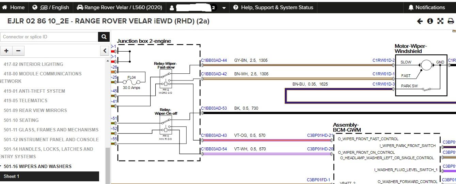Open Range Rover Velar / L560 (2020) vehicle menu

(x=119, y=7)
